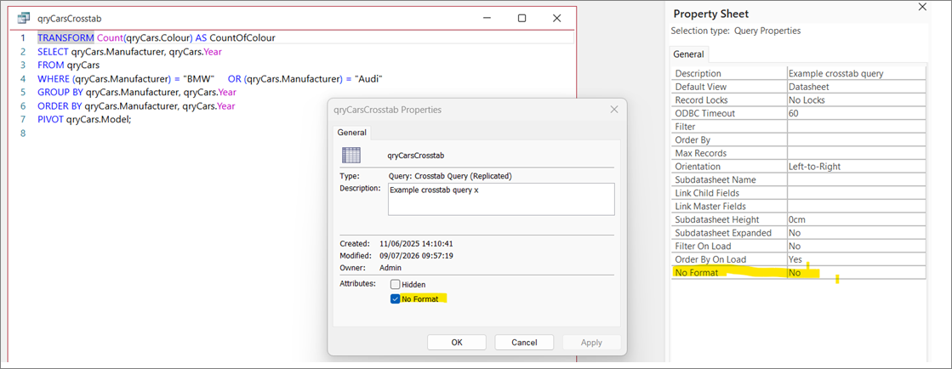Click the Subdatasheet Height 0cm value
Screen dimensions: 952x369
(x=856, y=219)
